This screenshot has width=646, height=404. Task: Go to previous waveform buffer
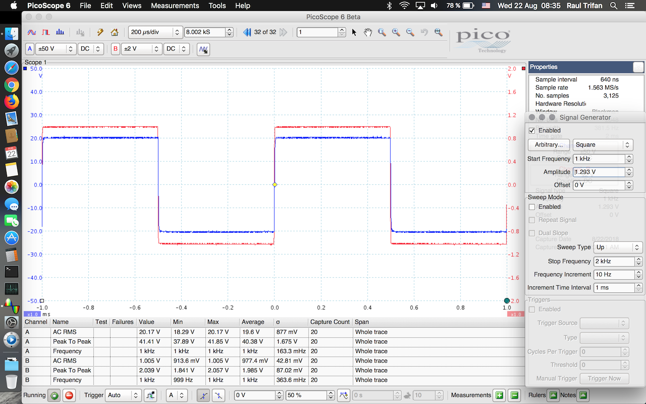(x=247, y=32)
